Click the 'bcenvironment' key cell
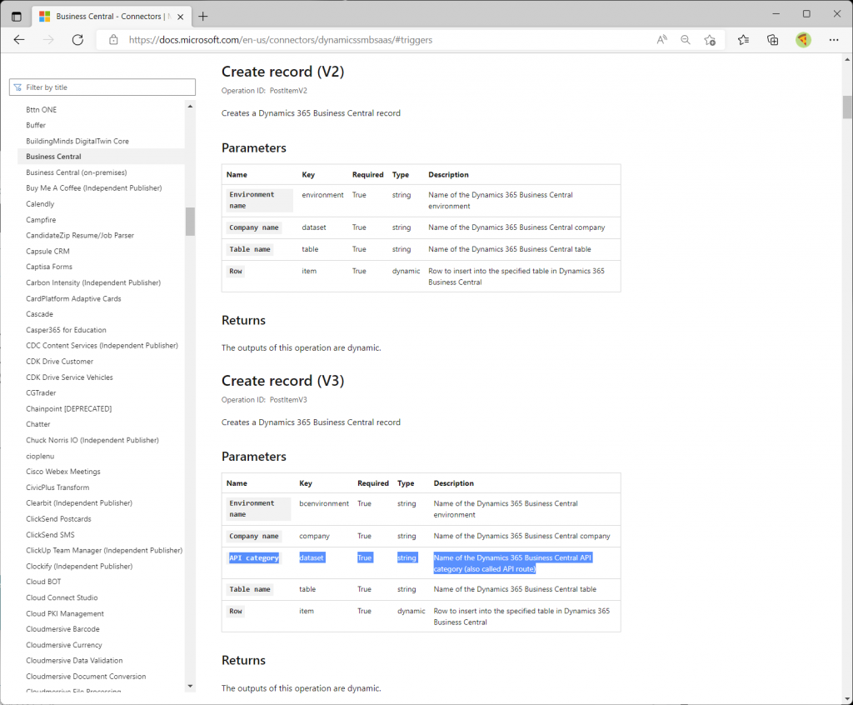 (x=324, y=503)
